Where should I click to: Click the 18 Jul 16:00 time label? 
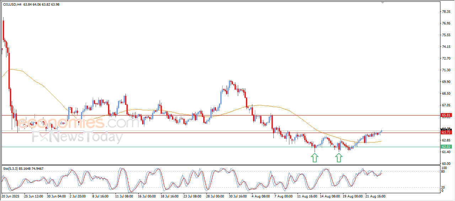170,196
